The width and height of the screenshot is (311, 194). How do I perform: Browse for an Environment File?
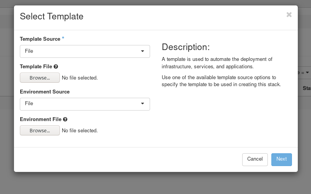tap(40, 130)
